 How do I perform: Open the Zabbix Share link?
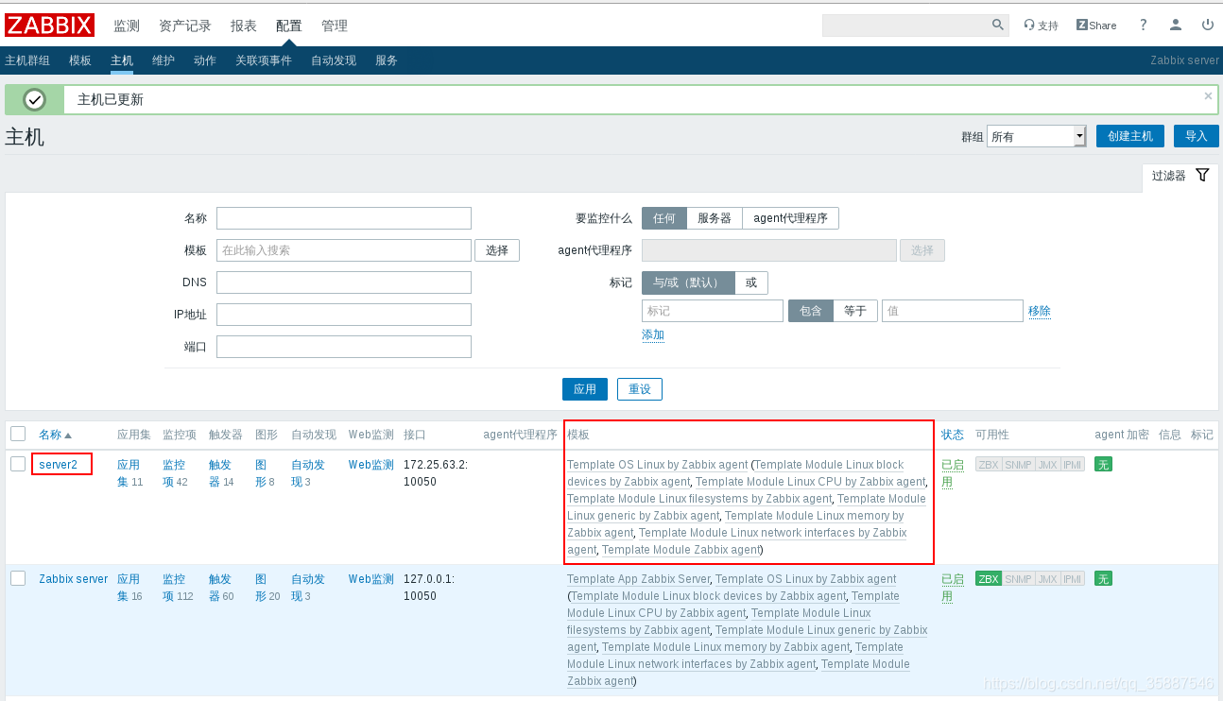point(1096,26)
